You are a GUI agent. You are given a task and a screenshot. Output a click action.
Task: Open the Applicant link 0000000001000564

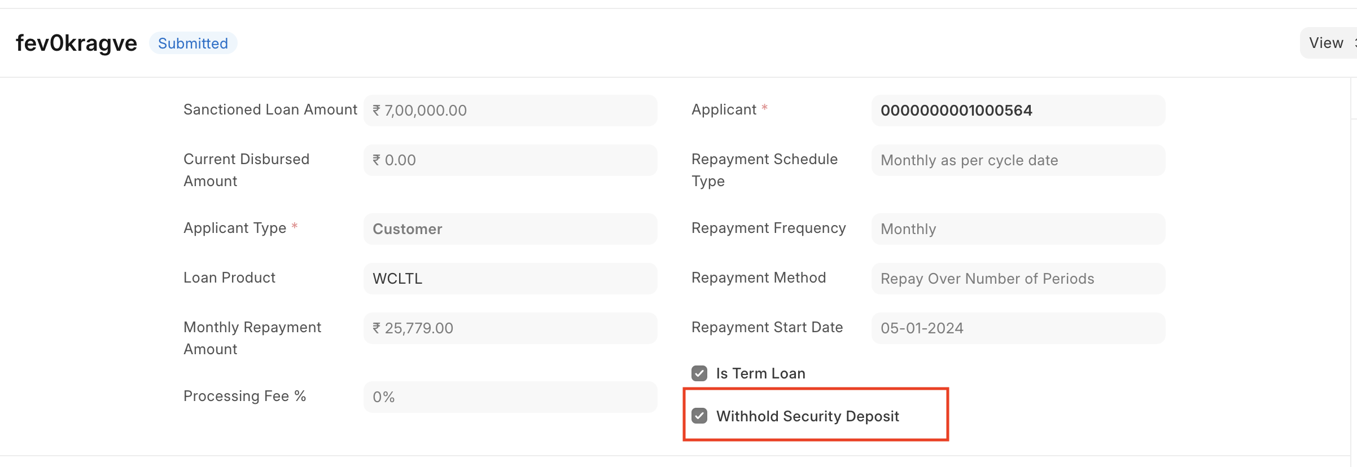click(957, 110)
